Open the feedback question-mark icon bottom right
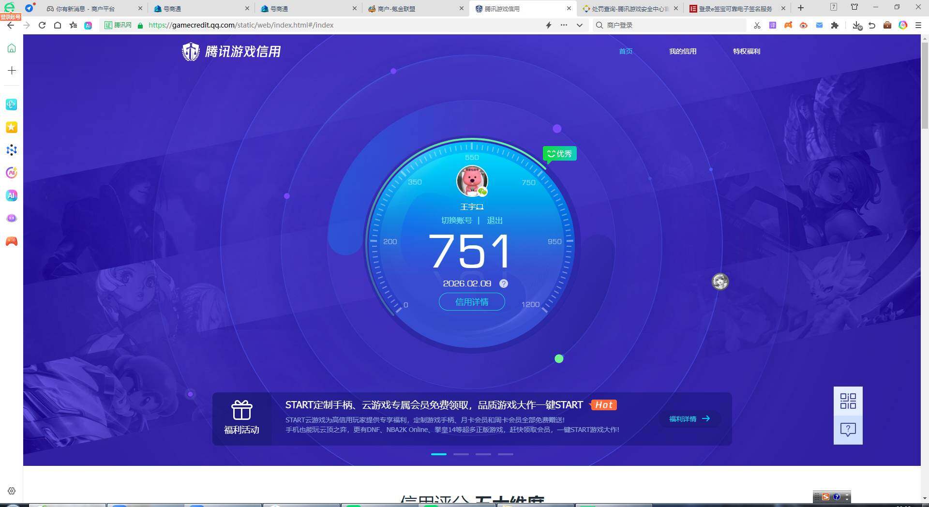This screenshot has height=507, width=929. pos(848,430)
